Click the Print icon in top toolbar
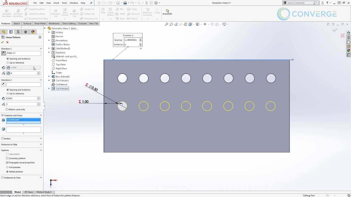The height and width of the screenshot is (197, 351). (125, 3)
